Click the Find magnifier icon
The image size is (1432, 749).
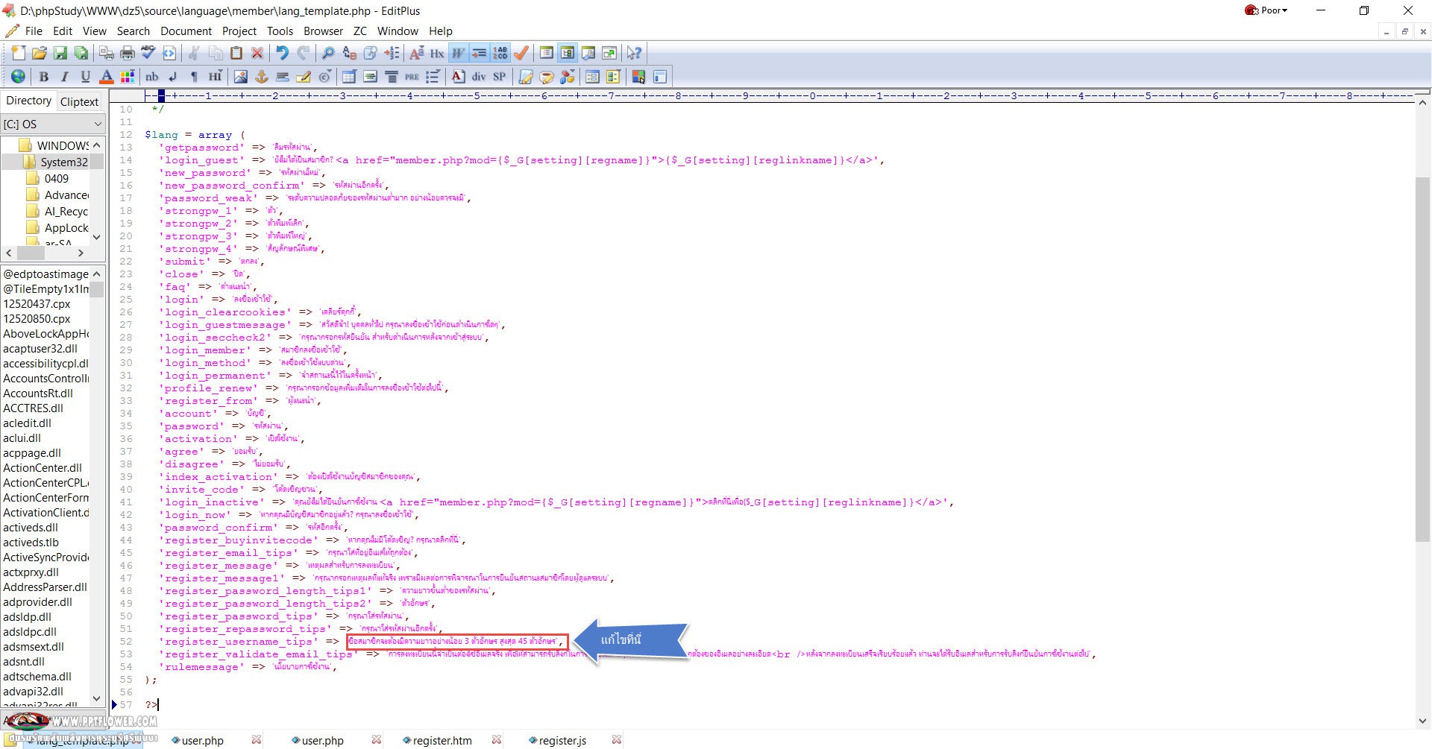[327, 53]
